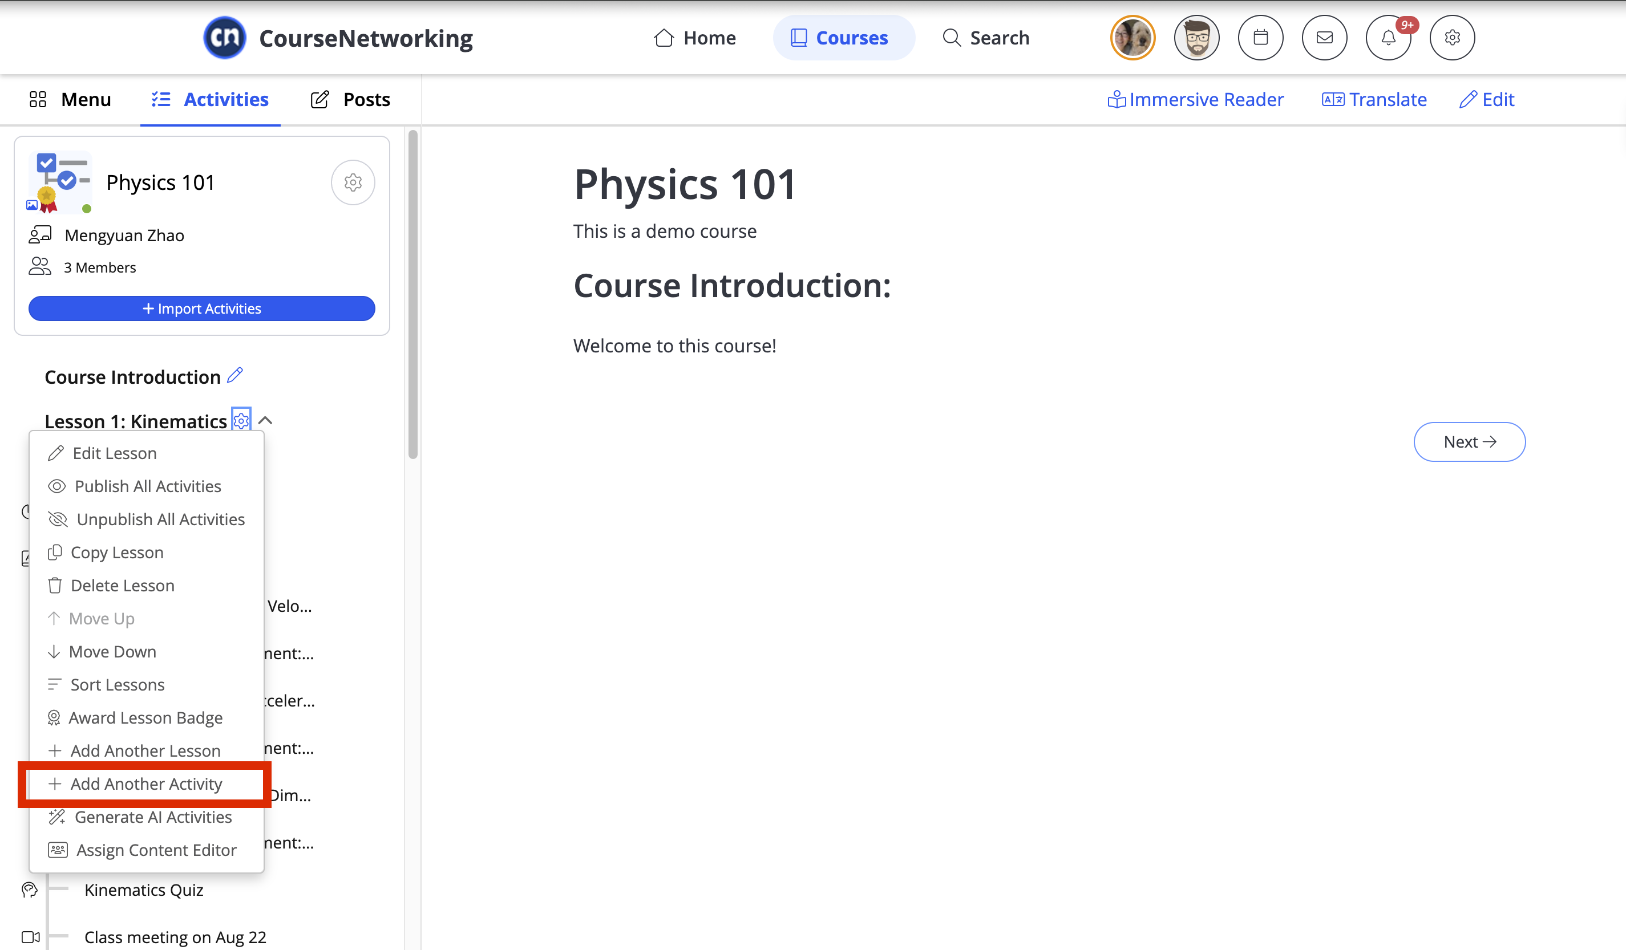1626x950 pixels.
Task: Select Generate AI Activities
Action: tap(147, 817)
